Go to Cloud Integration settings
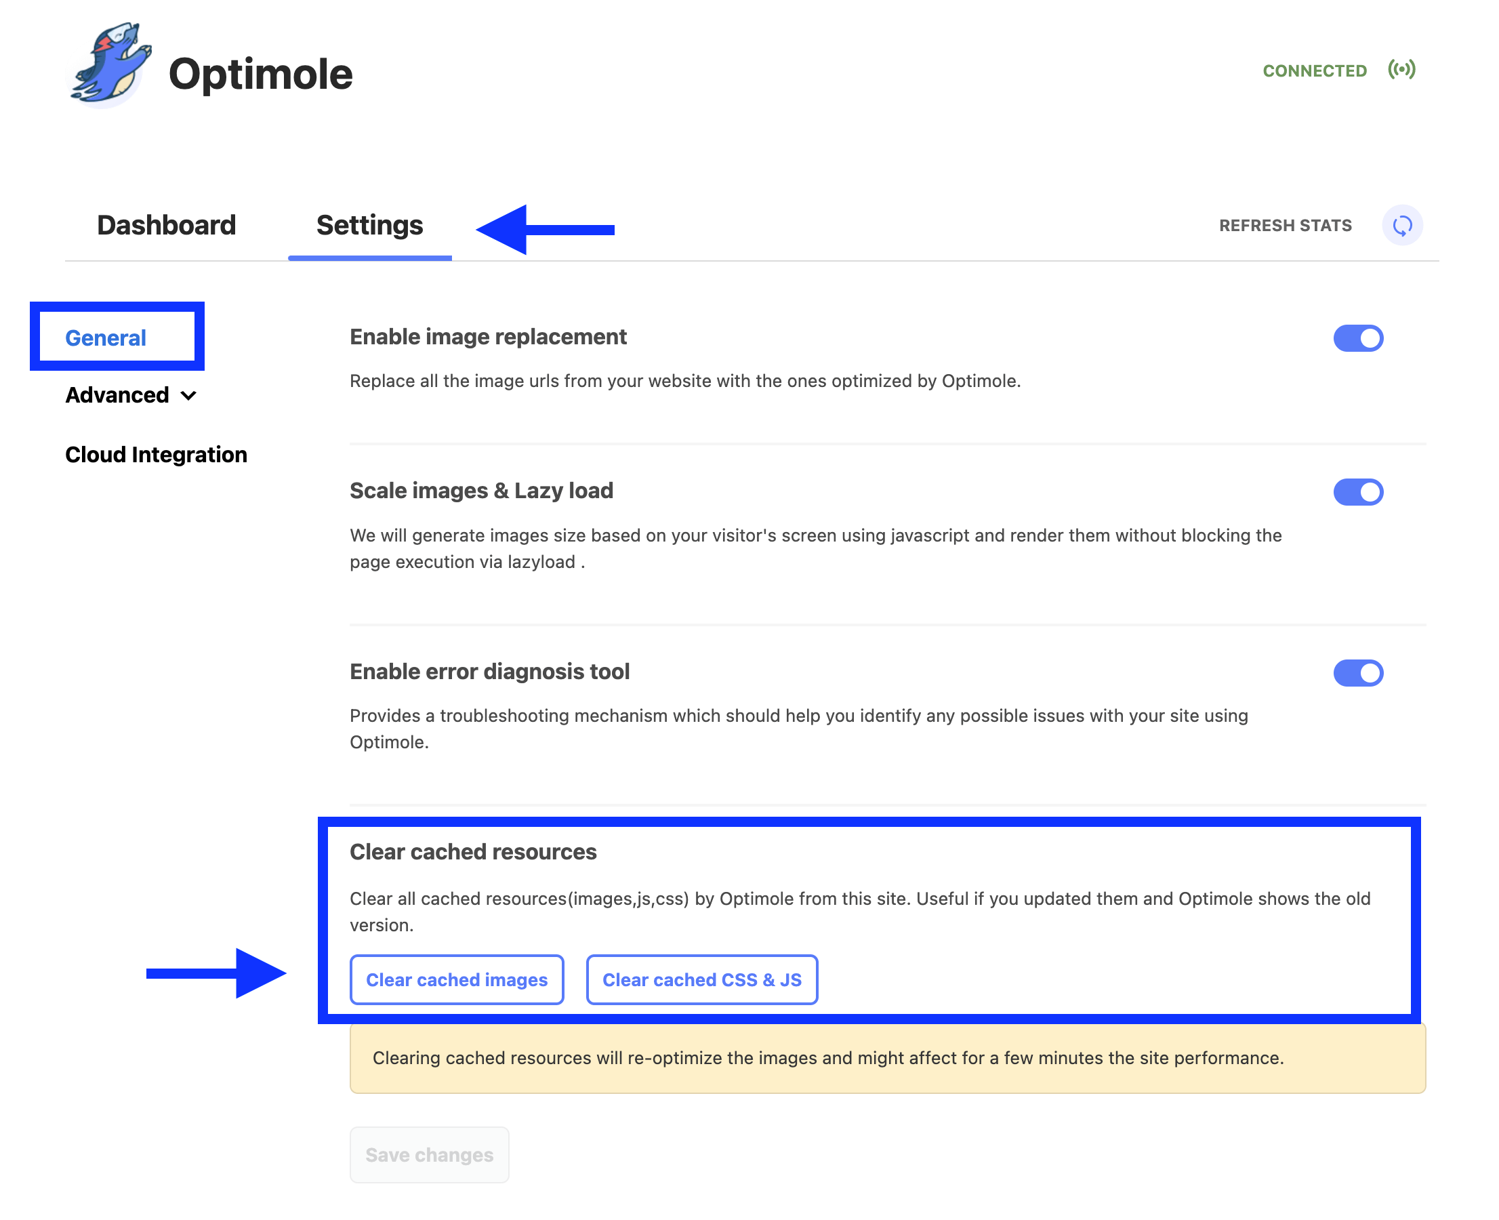Viewport: 1499px width, 1220px height. tap(156, 455)
